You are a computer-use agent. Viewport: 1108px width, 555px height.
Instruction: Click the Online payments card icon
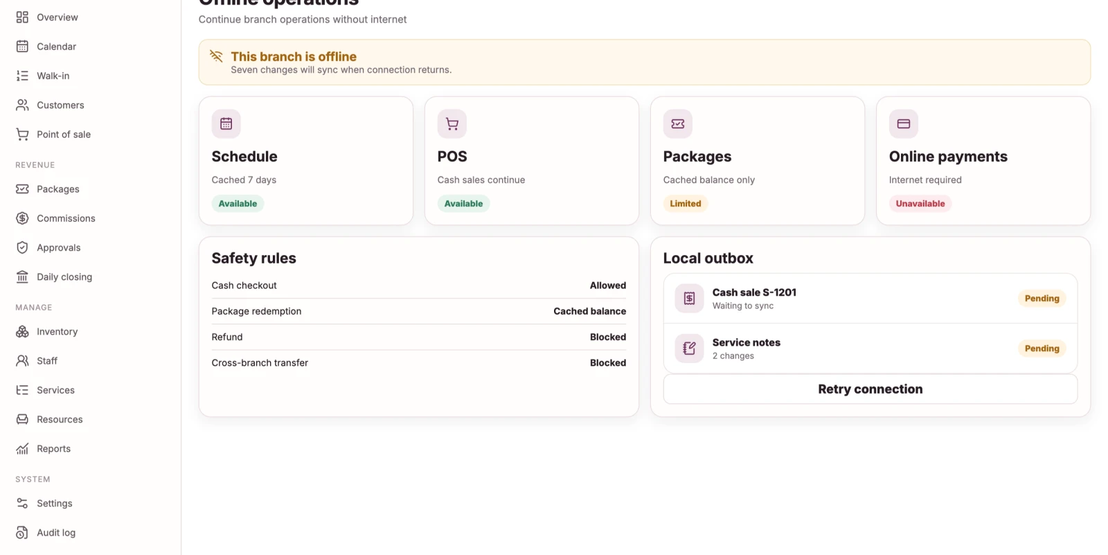coord(904,124)
